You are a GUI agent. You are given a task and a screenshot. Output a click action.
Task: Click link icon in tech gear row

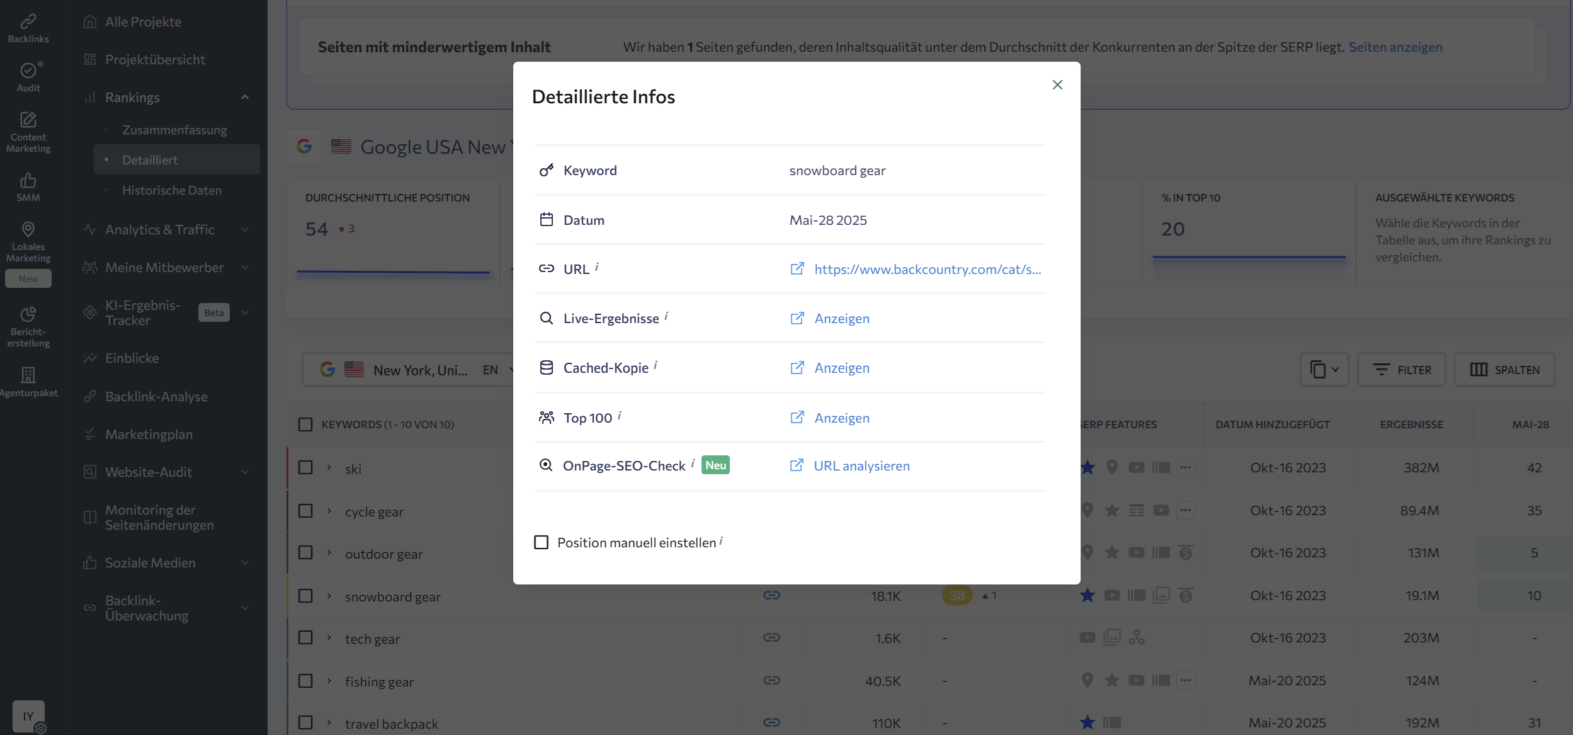pyautogui.click(x=771, y=638)
